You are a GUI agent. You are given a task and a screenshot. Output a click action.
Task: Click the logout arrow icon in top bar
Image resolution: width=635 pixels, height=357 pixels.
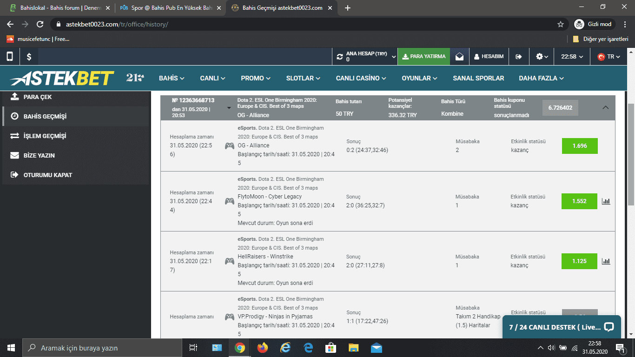click(519, 56)
